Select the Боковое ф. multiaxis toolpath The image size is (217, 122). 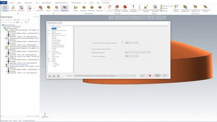[x=84, y=8]
